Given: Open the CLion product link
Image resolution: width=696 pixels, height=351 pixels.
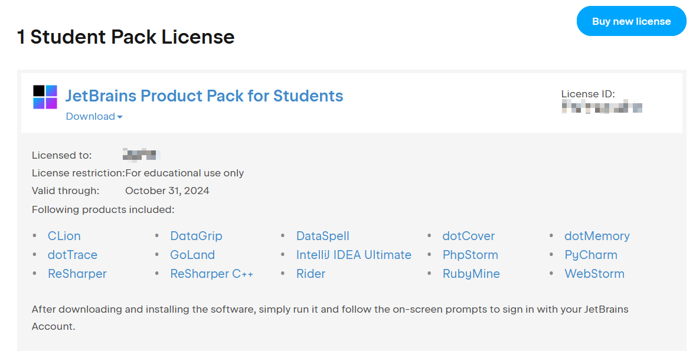Looking at the screenshot, I should point(64,236).
